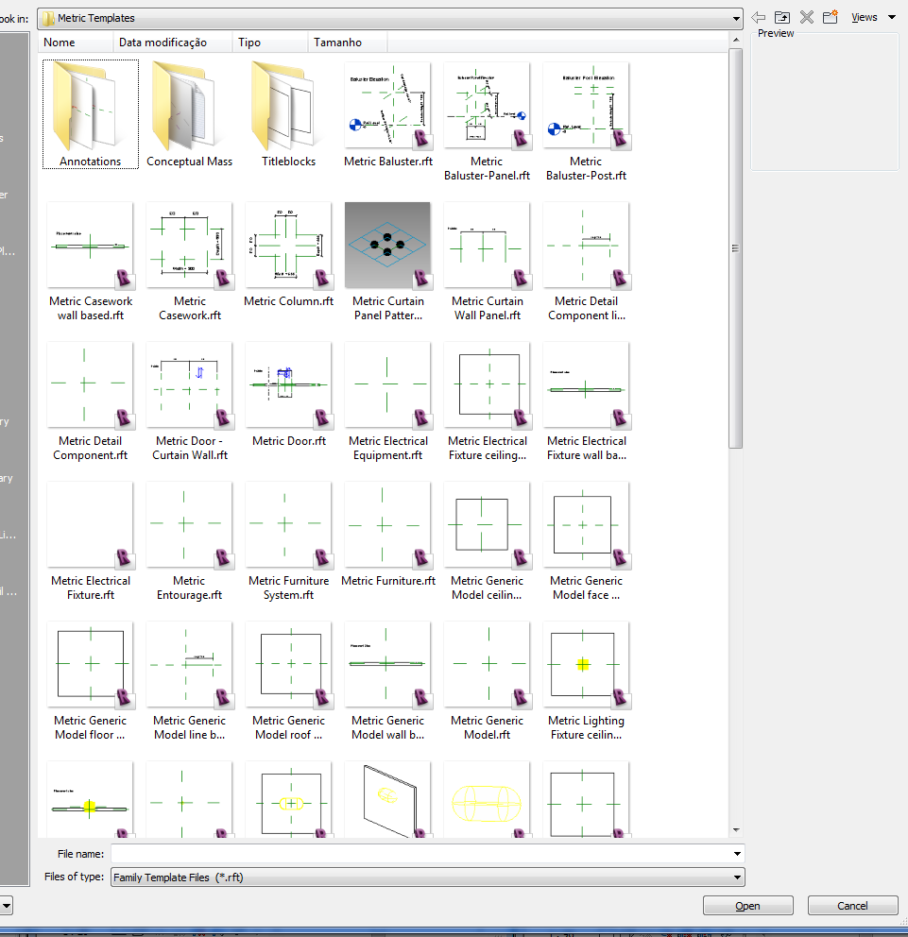908x937 pixels.
Task: Sort by the Data modificação column header
Action: [x=173, y=43]
